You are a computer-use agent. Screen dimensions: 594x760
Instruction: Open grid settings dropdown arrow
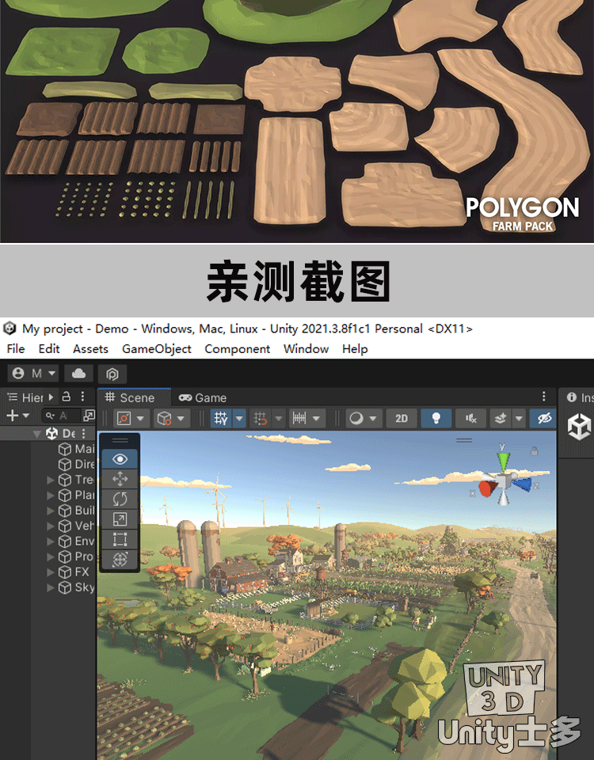(x=239, y=418)
